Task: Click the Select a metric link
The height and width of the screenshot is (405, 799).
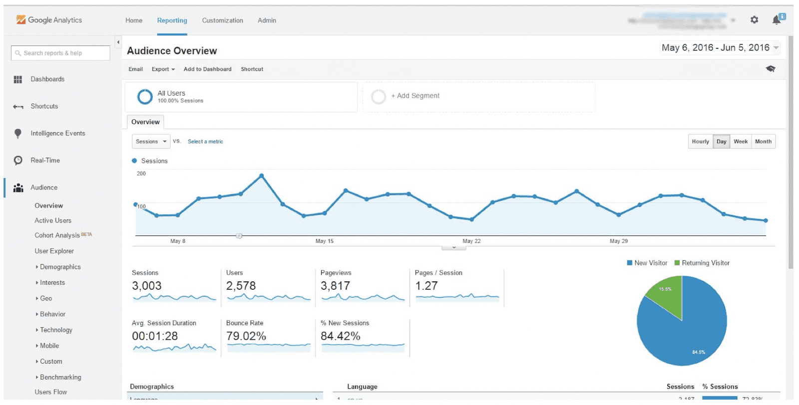Action: pos(205,142)
